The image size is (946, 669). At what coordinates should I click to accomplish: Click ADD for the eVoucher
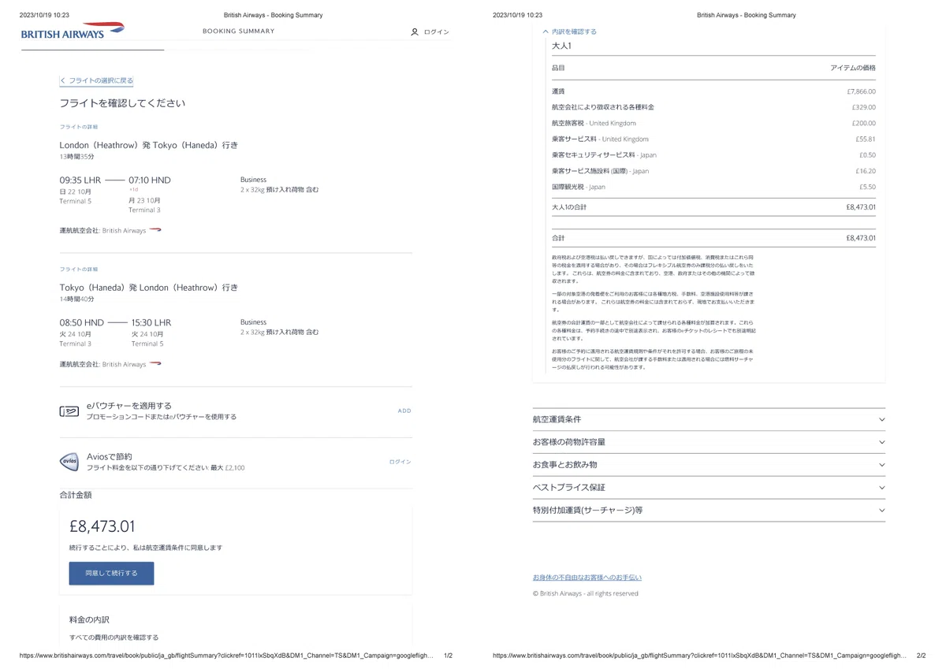[404, 411]
